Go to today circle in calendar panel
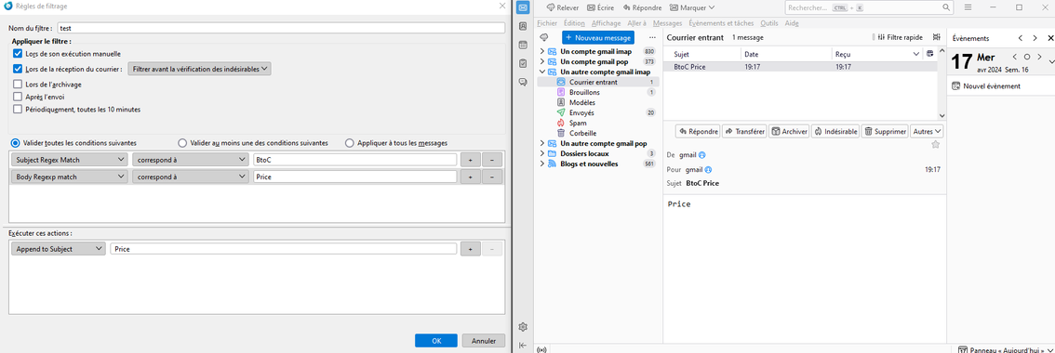The height and width of the screenshot is (353, 1055). pyautogui.click(x=1027, y=58)
